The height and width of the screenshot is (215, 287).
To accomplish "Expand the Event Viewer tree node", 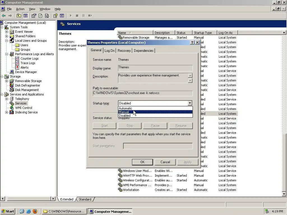I will click(x=7, y=32).
